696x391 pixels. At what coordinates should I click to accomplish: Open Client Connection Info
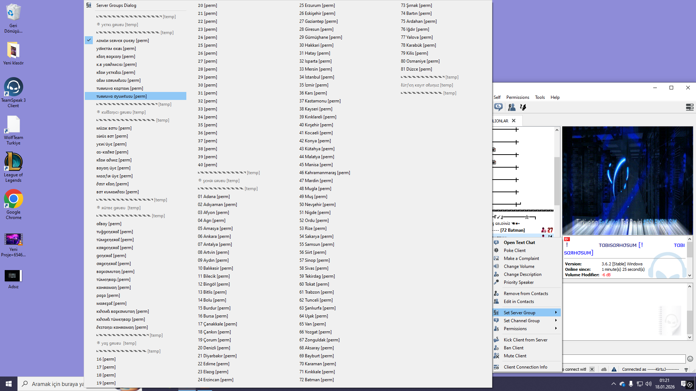(x=527, y=367)
